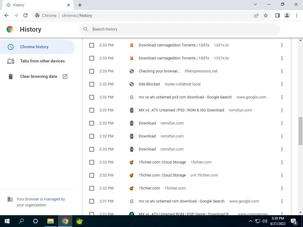The width and height of the screenshot is (303, 227).
Task: Open Cortana circle on taskbar
Action: tap(36, 221)
